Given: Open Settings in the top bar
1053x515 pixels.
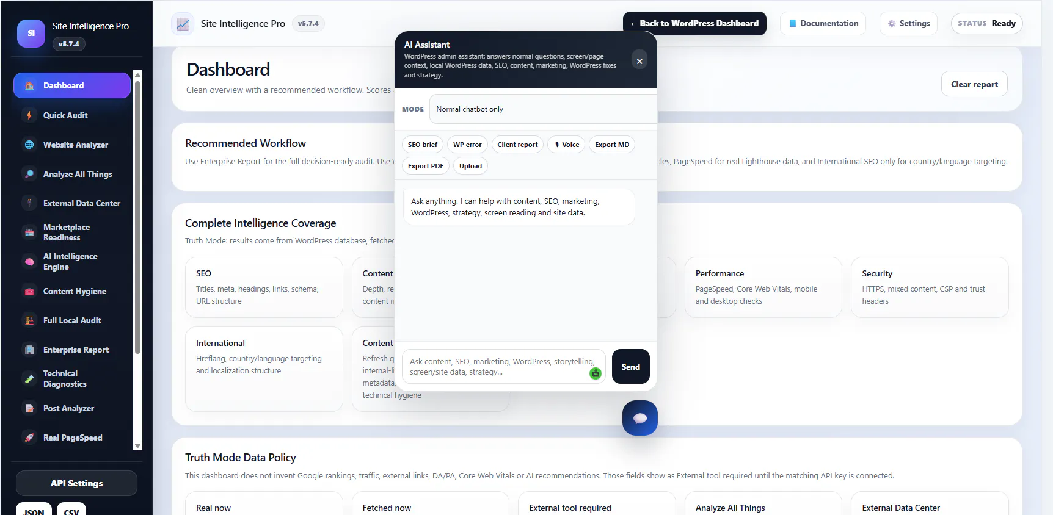Looking at the screenshot, I should (908, 23).
